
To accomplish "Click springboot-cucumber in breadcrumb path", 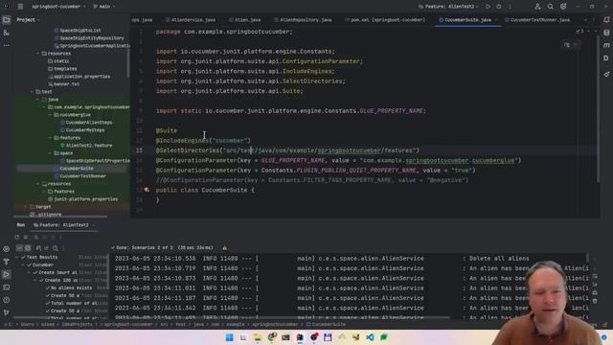I will pos(128,324).
